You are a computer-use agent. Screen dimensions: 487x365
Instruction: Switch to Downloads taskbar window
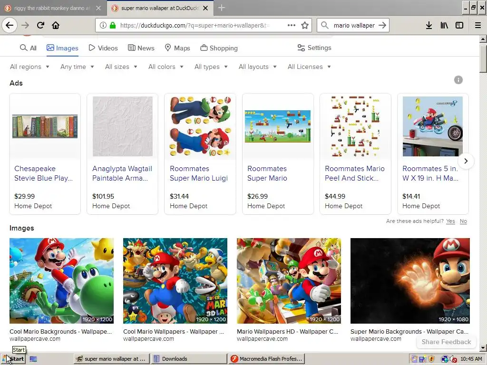click(189, 359)
